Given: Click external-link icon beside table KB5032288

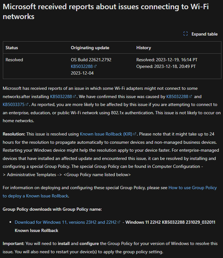Looking at the screenshot, I should [x=95, y=66].
